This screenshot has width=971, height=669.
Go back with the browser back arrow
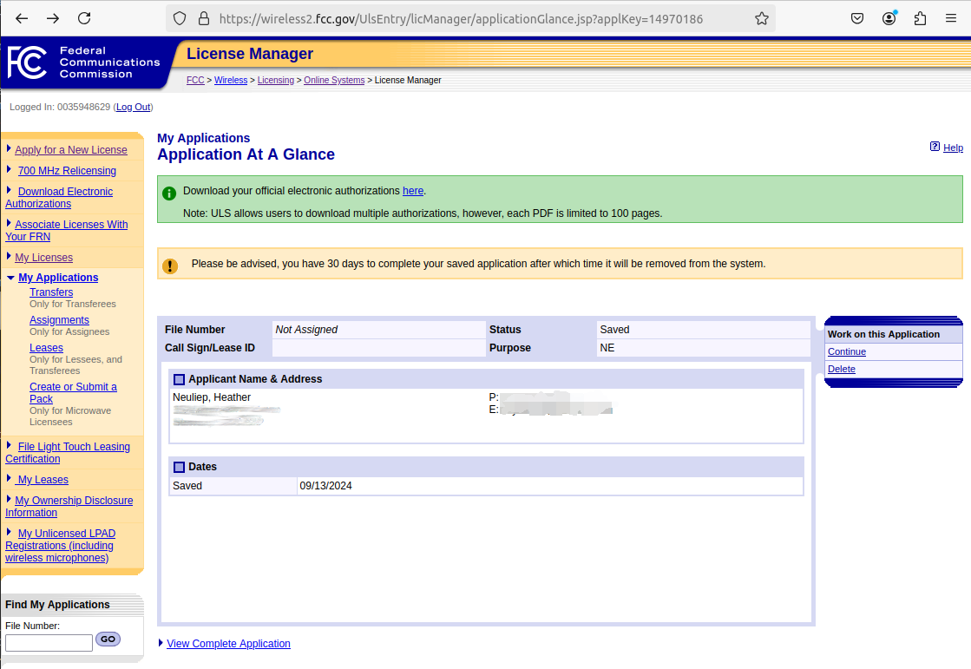pyautogui.click(x=22, y=18)
